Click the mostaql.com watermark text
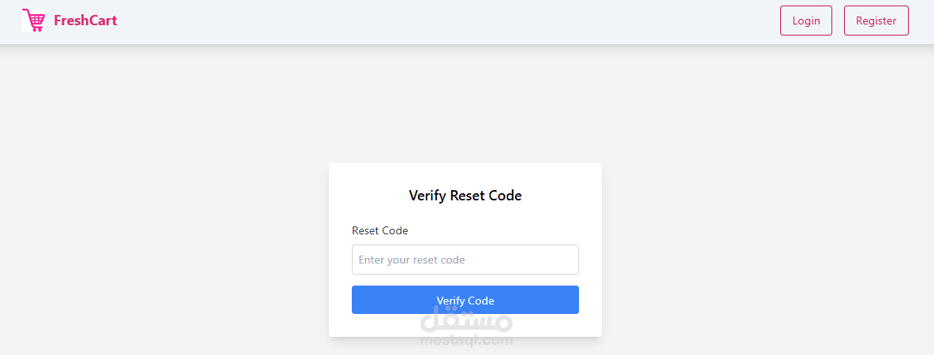The width and height of the screenshot is (934, 355). pyautogui.click(x=465, y=341)
